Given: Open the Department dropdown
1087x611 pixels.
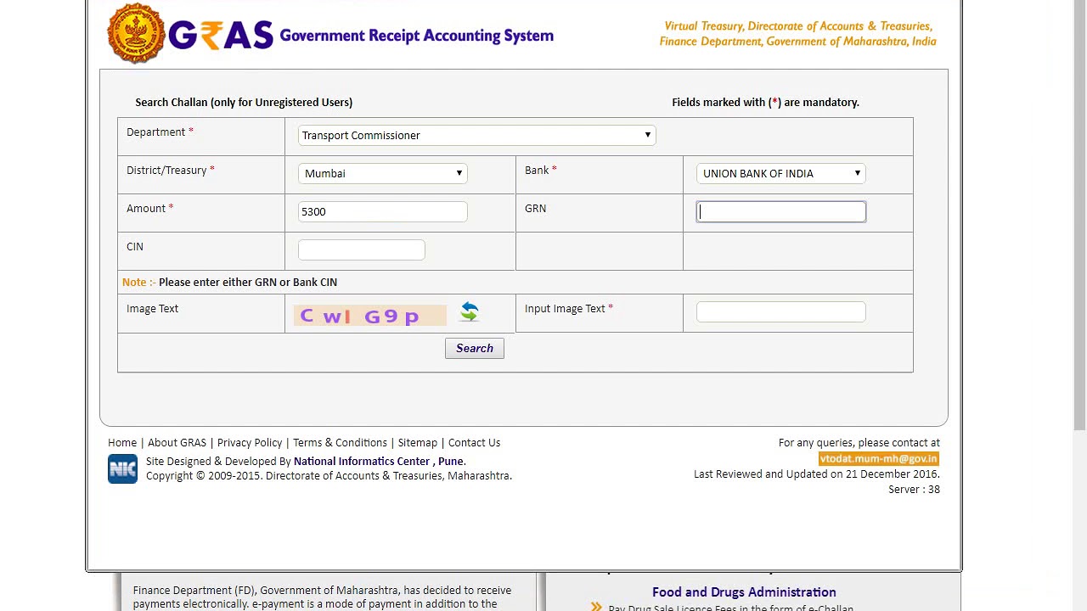Looking at the screenshot, I should click(x=476, y=135).
